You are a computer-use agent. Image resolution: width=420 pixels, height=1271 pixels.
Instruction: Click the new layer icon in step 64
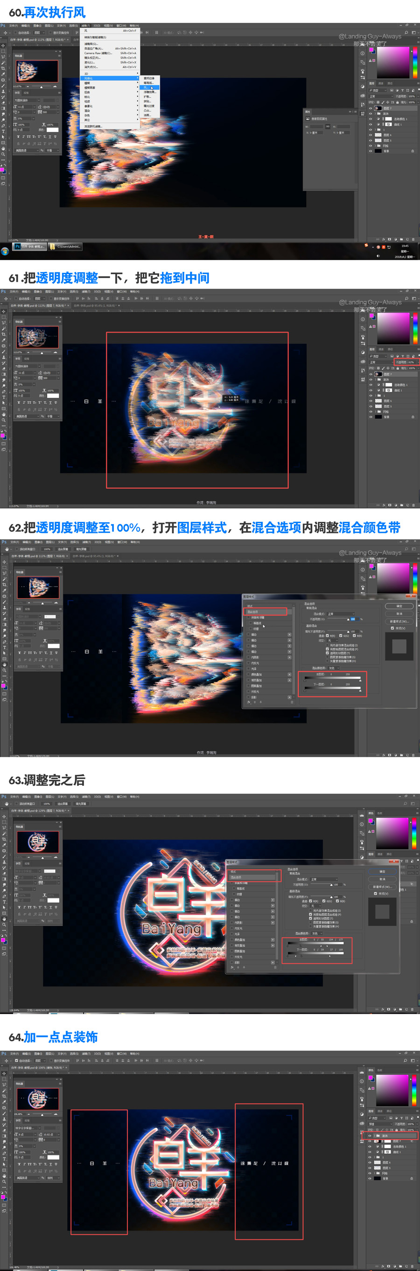(x=407, y=1266)
